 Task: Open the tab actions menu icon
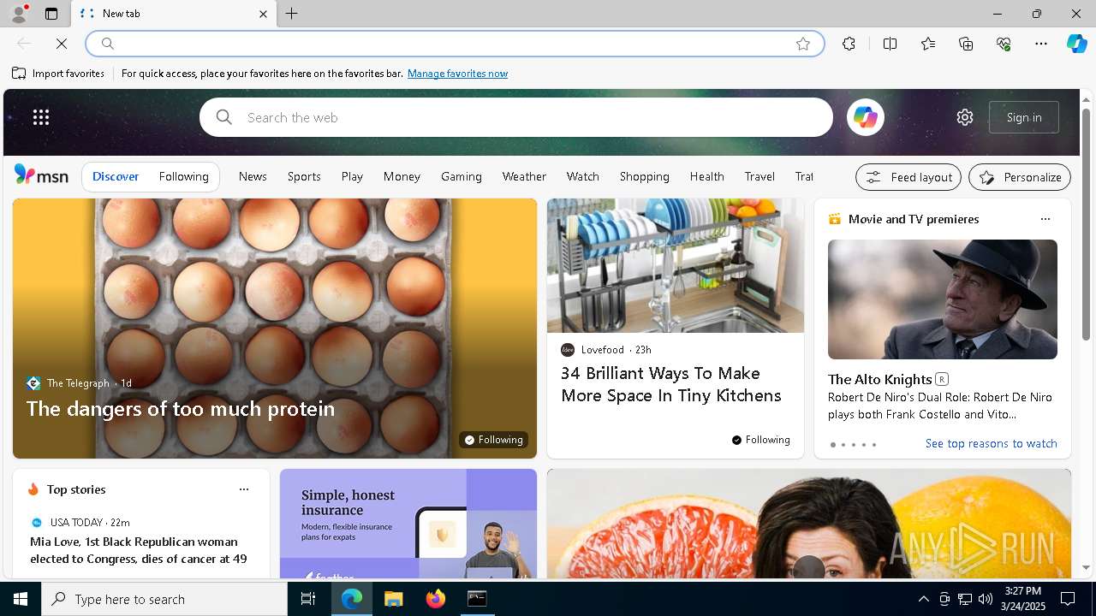click(x=51, y=14)
